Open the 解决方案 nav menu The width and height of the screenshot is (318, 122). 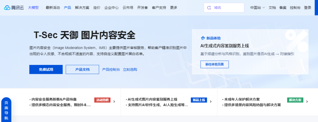[82, 8]
